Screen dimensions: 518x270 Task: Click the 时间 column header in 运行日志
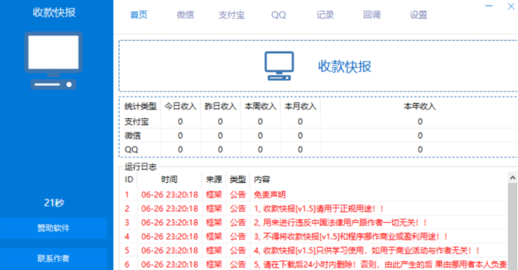click(x=170, y=180)
